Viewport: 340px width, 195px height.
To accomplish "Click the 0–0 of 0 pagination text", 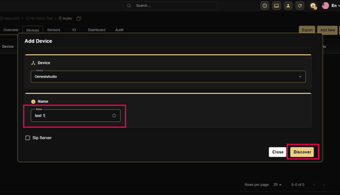I will [298, 185].
